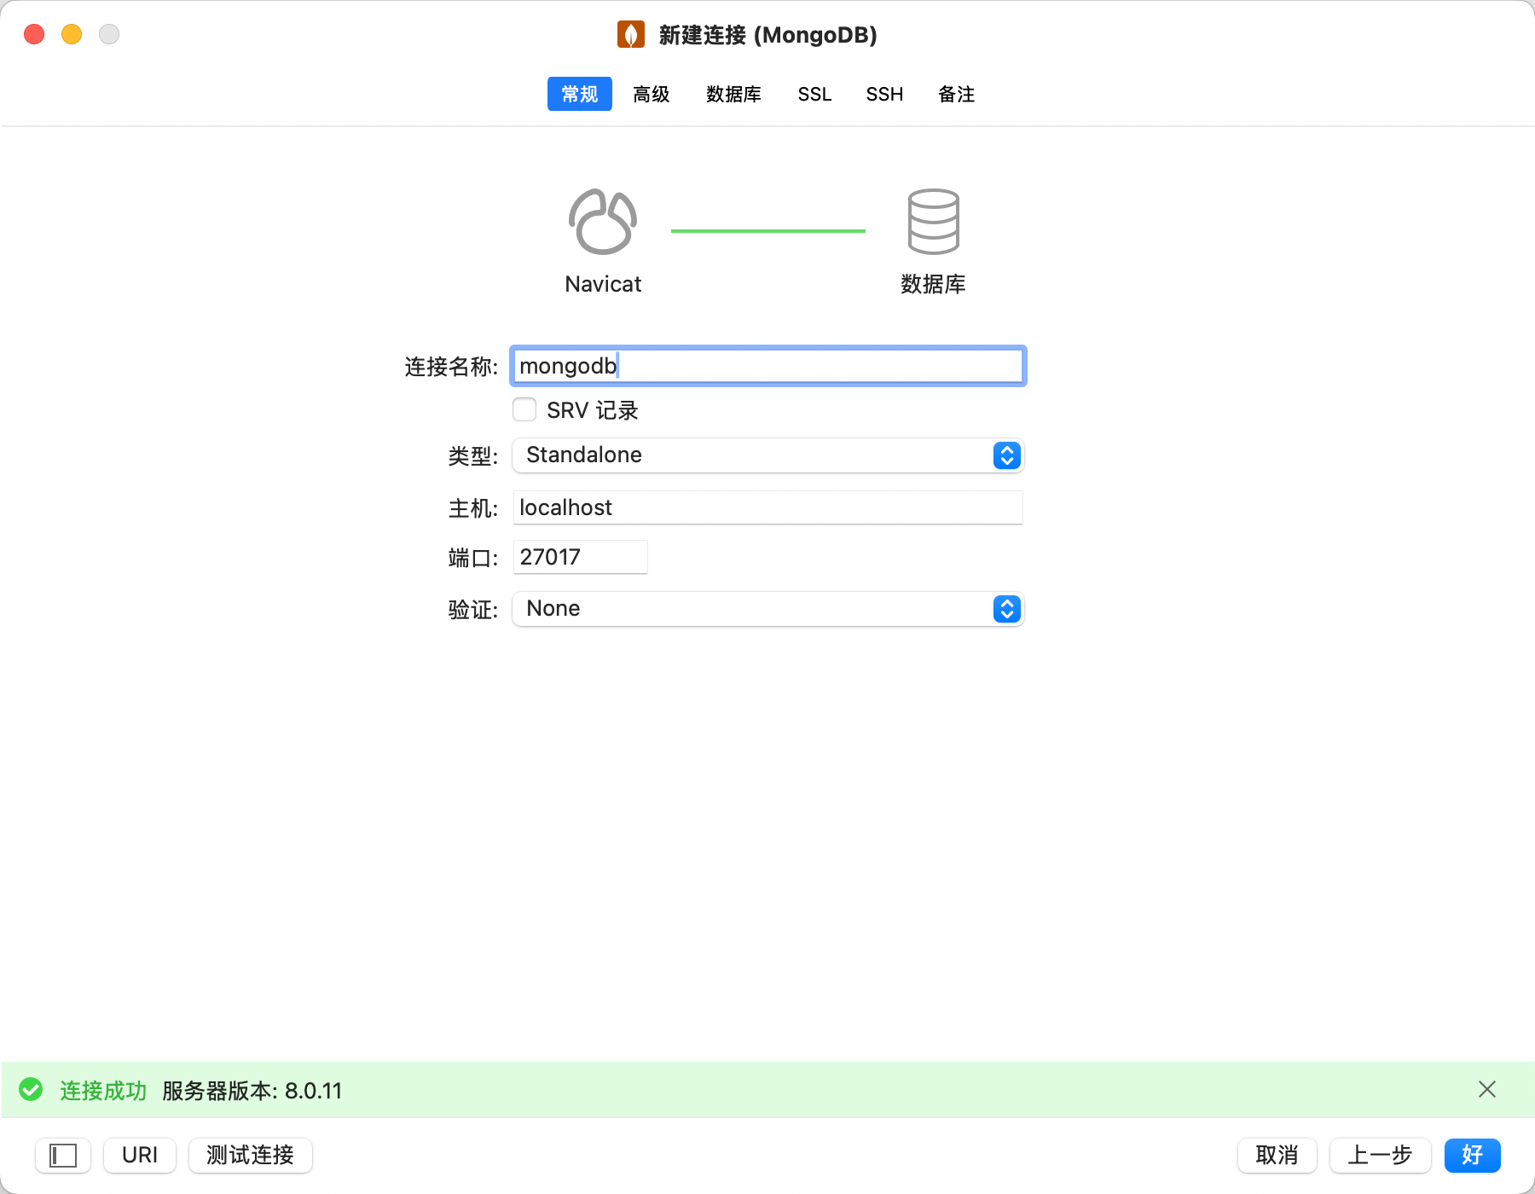Click the stepper arrows on the Standalone selector
The height and width of the screenshot is (1194, 1535).
1006,455
